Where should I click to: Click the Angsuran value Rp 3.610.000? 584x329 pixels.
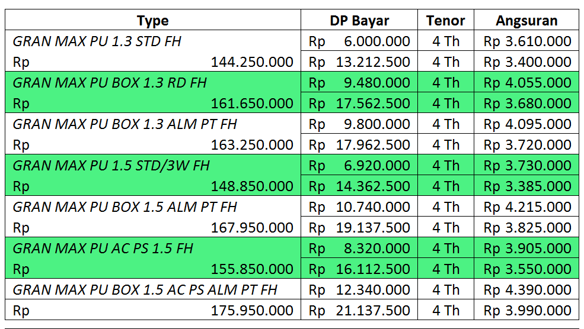pos(527,41)
